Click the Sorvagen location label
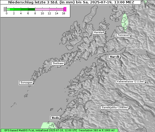This screenshot has width=155, height=132. [26, 83]
